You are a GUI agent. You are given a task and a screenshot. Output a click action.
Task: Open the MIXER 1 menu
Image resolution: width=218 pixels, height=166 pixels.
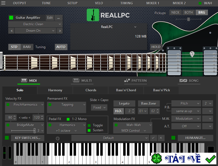point(152,3)
